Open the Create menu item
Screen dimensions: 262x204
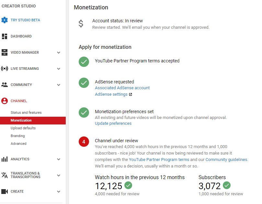(x=17, y=191)
